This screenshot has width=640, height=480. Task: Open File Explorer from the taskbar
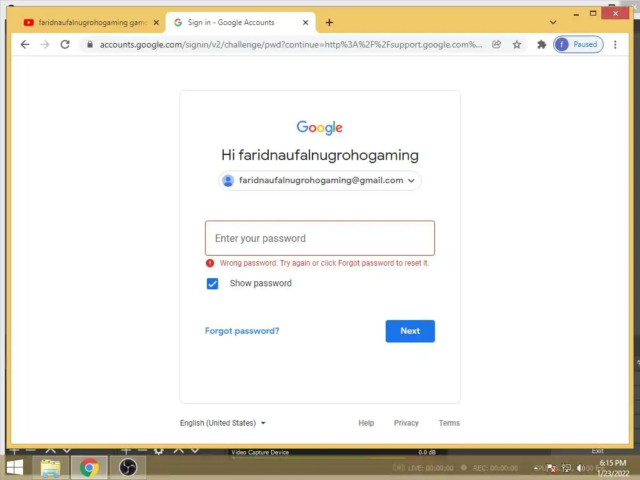[x=50, y=467]
